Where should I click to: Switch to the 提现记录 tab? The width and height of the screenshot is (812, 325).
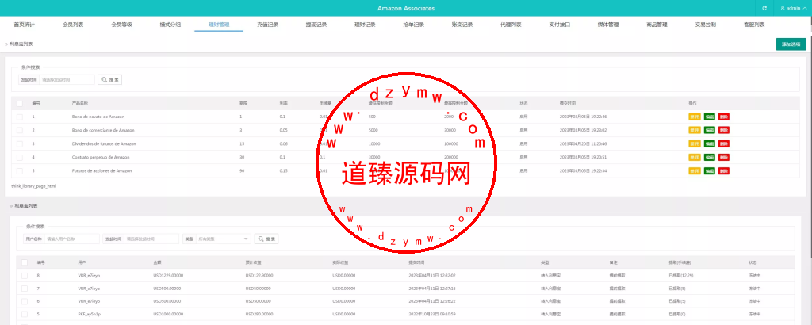pos(316,25)
